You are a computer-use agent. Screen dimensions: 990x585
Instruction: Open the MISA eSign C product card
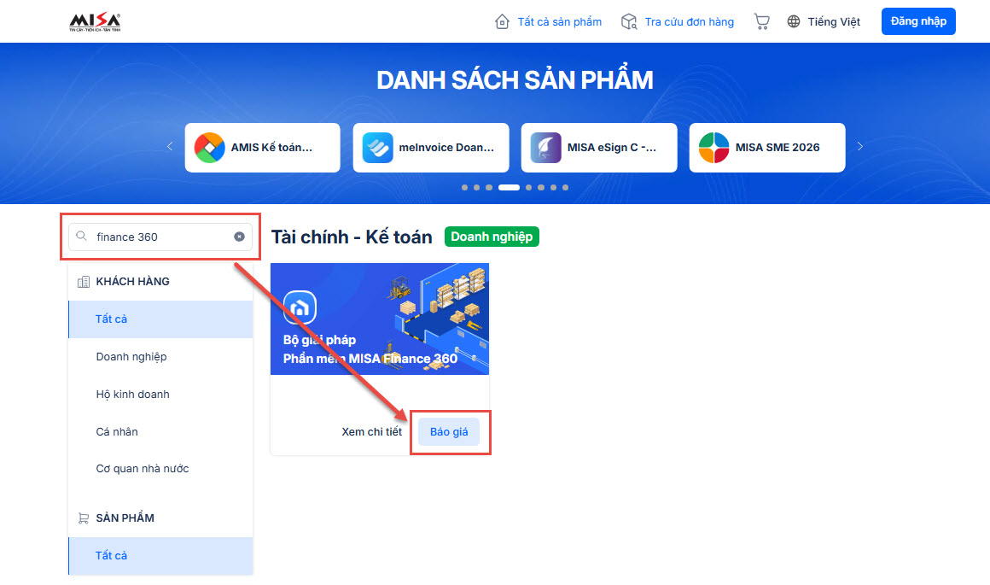pyautogui.click(x=599, y=148)
